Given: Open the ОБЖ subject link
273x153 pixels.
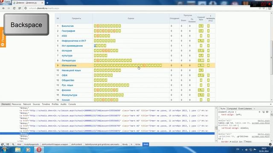Looking at the screenshot, I should pyautogui.click(x=64, y=75).
